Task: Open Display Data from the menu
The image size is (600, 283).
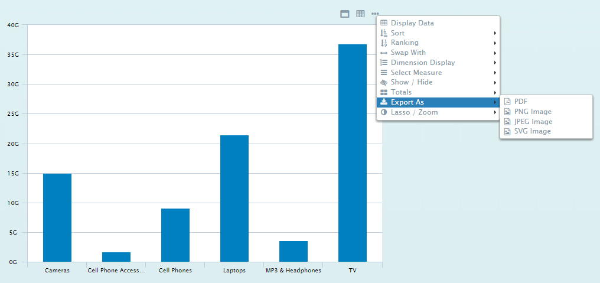Action: click(x=412, y=23)
